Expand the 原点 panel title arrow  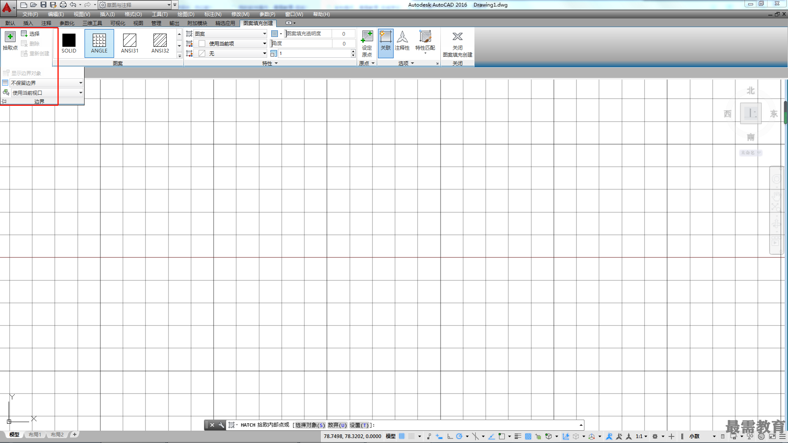pyautogui.click(x=373, y=63)
